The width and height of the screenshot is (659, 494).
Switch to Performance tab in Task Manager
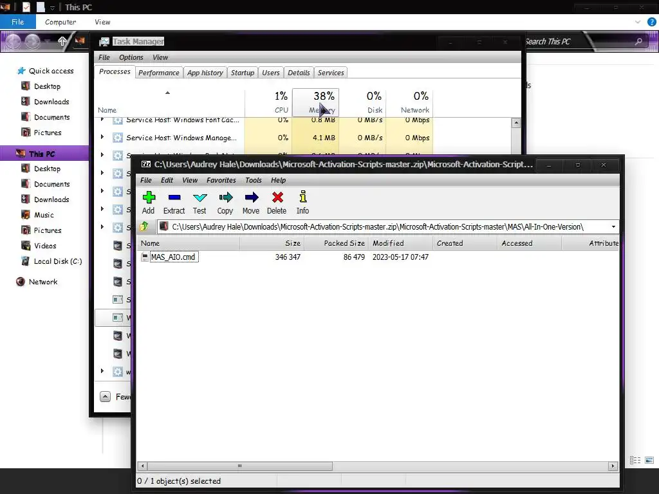pos(159,73)
